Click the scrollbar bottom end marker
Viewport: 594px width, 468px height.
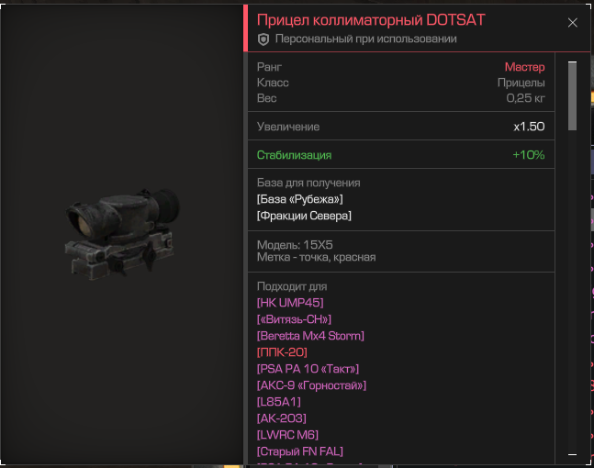point(572,455)
